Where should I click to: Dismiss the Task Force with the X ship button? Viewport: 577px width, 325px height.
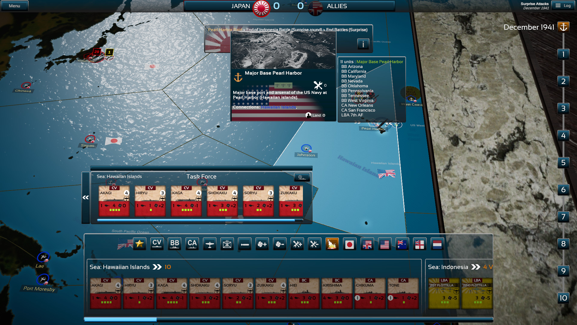tap(302, 177)
